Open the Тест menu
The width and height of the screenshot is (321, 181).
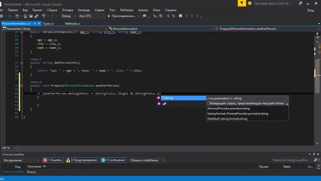pyautogui.click(x=112, y=10)
